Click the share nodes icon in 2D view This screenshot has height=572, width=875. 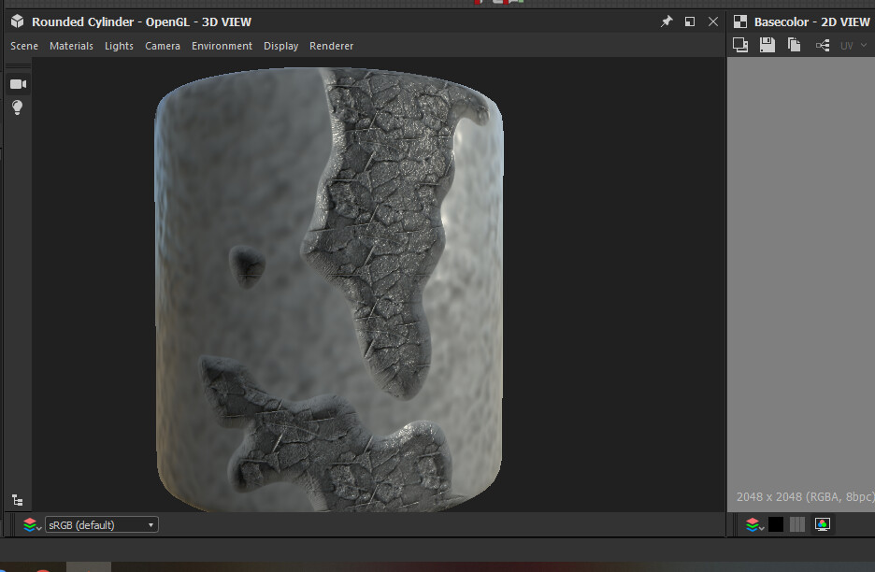click(x=823, y=45)
